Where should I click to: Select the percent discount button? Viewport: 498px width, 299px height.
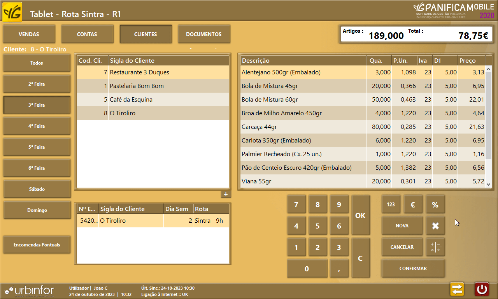(x=435, y=204)
